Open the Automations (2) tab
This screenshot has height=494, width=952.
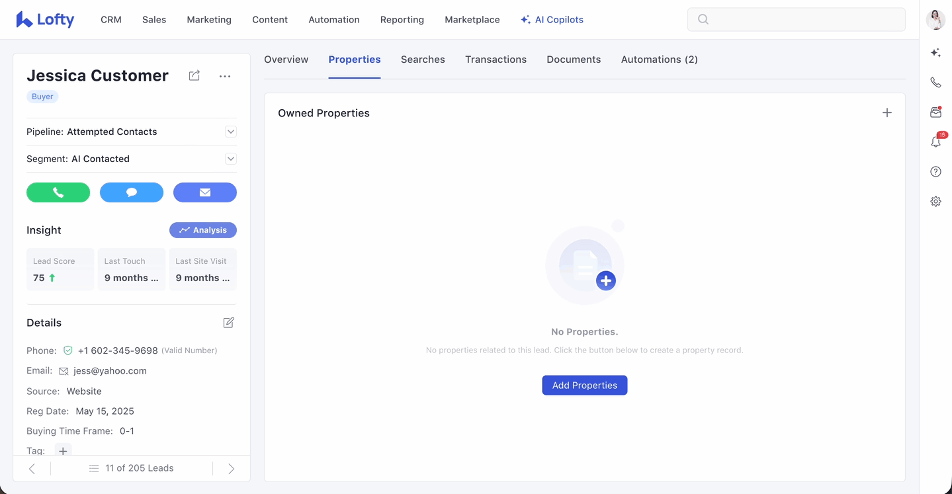659,60
